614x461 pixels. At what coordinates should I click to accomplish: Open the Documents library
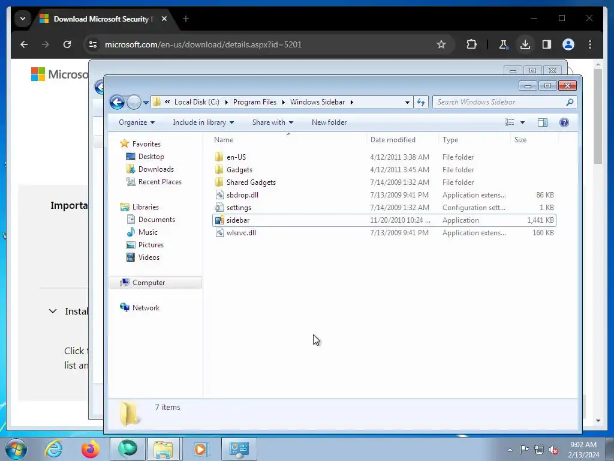[156, 220]
